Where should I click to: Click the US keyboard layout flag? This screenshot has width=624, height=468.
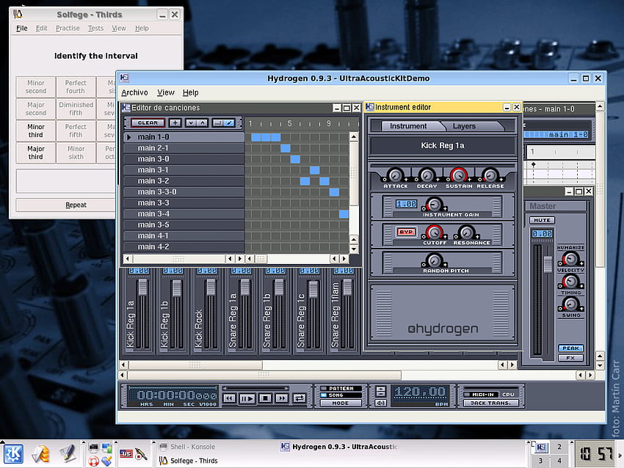(126, 453)
